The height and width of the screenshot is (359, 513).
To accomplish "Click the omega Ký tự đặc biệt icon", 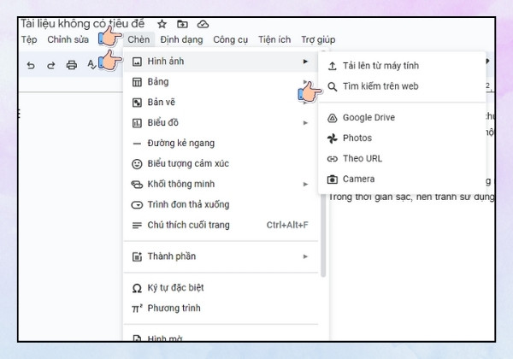I will [x=137, y=288].
